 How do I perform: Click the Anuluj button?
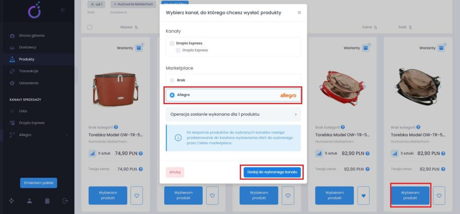point(175,172)
